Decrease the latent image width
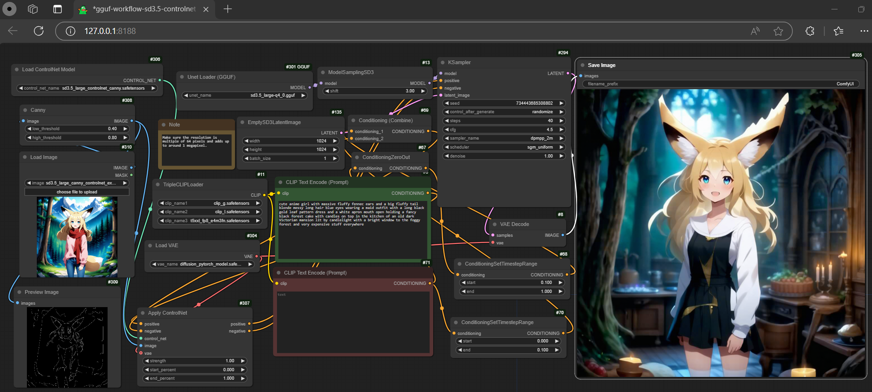Screen dimensions: 872x392 [246, 141]
